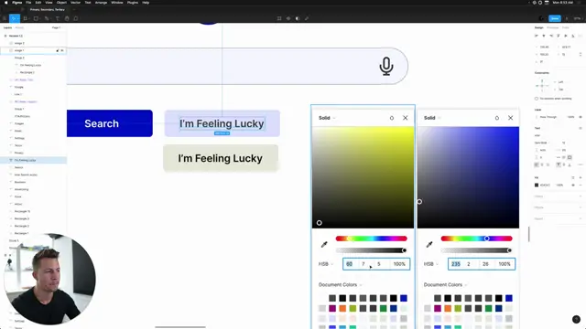This screenshot has width=586, height=329.
Task: Remove the fill with minus icon
Action: (x=581, y=185)
